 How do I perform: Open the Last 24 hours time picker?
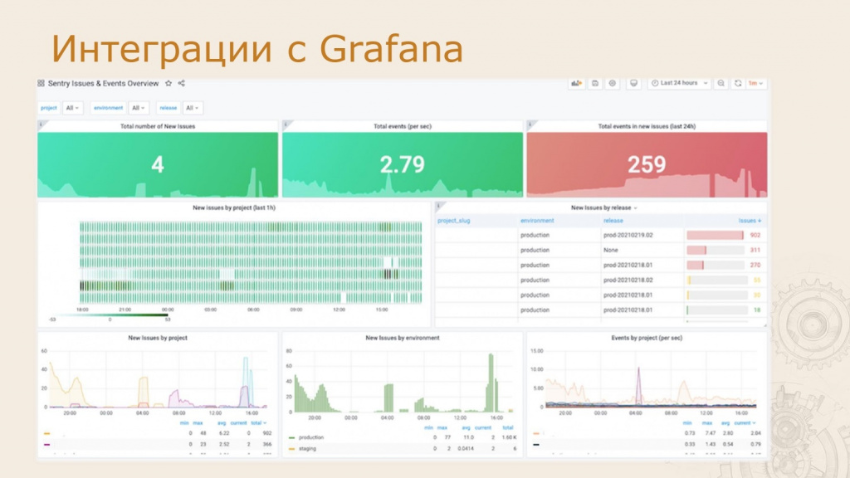pos(679,84)
